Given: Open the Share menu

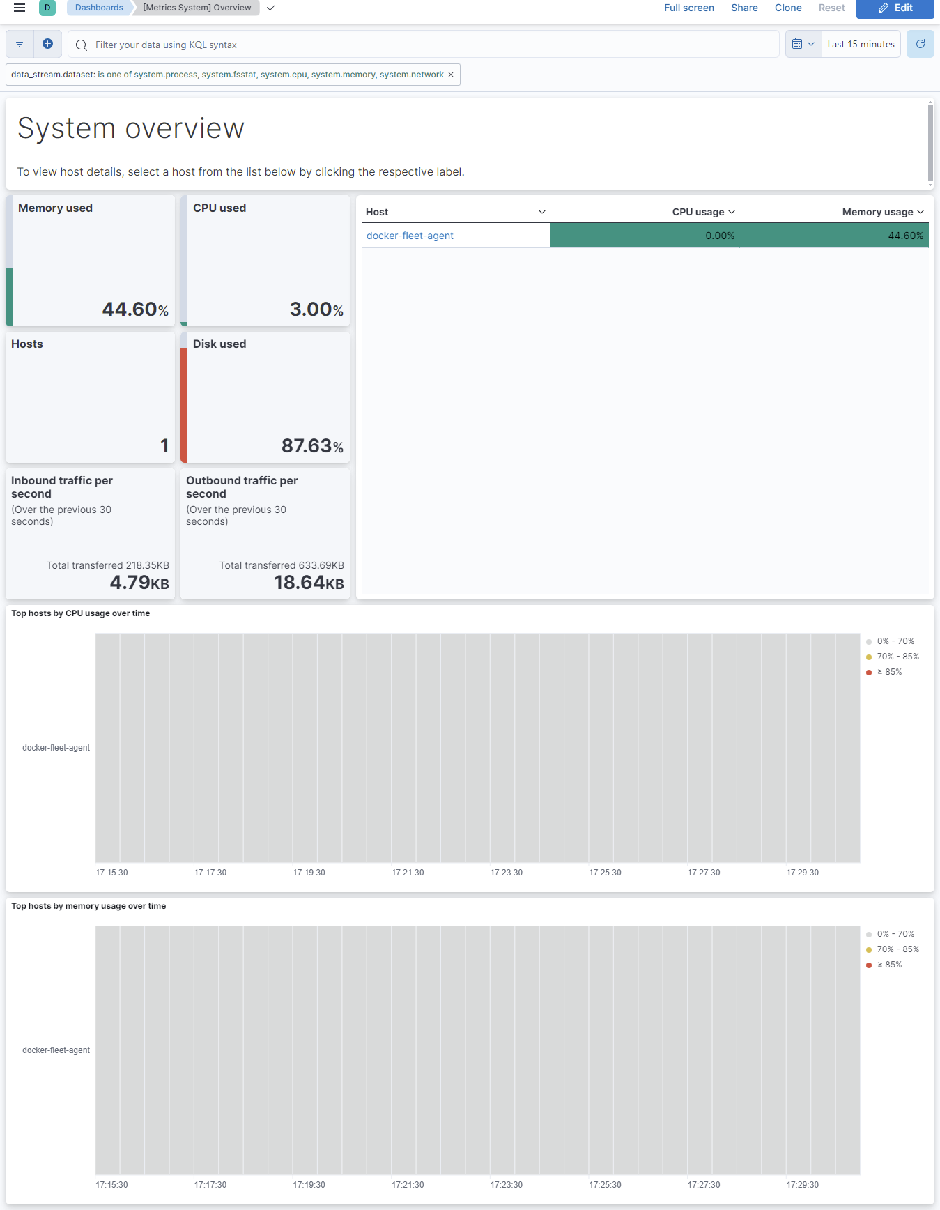Looking at the screenshot, I should pos(744,8).
